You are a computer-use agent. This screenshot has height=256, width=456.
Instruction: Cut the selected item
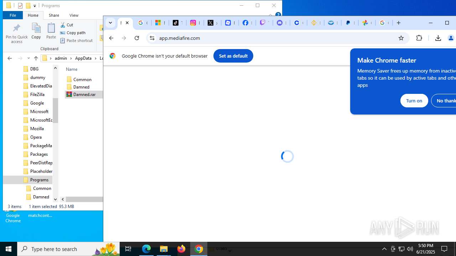click(67, 25)
